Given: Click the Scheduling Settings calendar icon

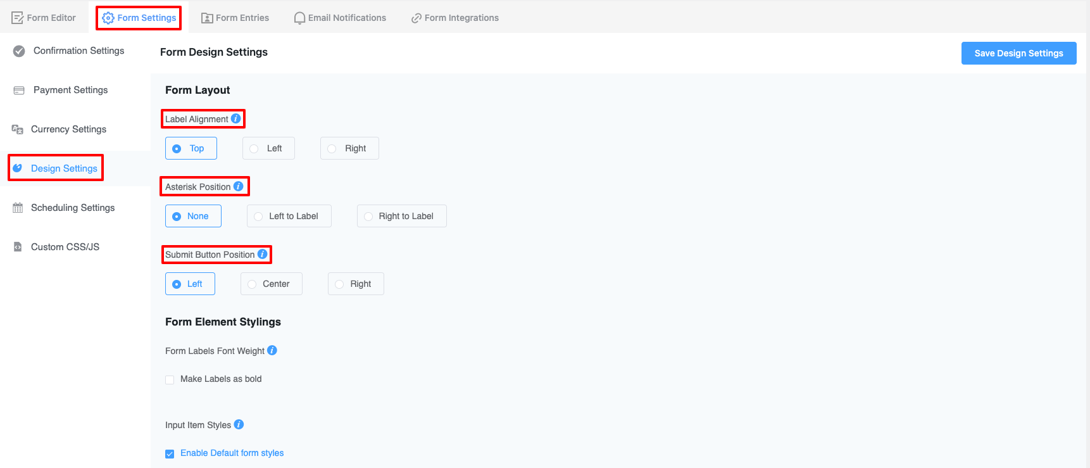Looking at the screenshot, I should point(18,208).
